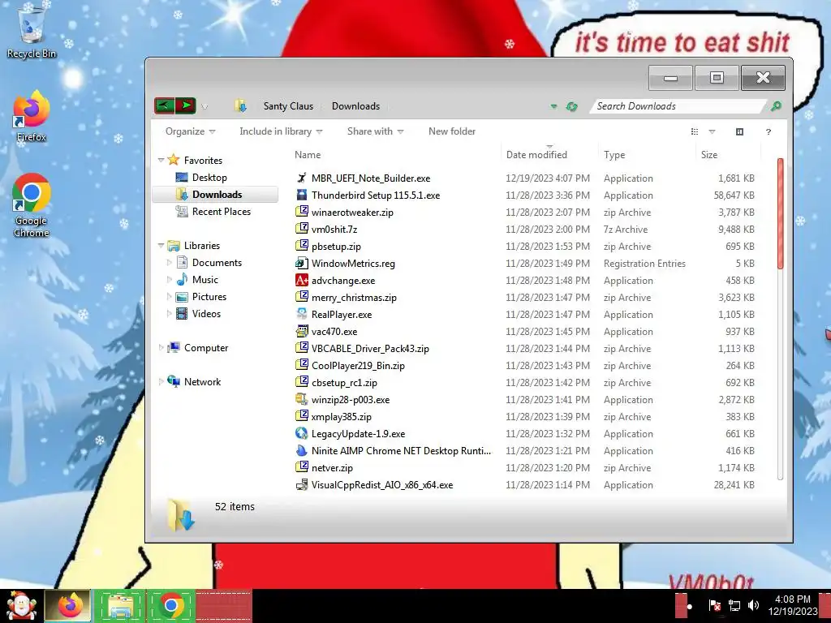Select the netver.zip file name
The image size is (831, 623).
tap(332, 468)
